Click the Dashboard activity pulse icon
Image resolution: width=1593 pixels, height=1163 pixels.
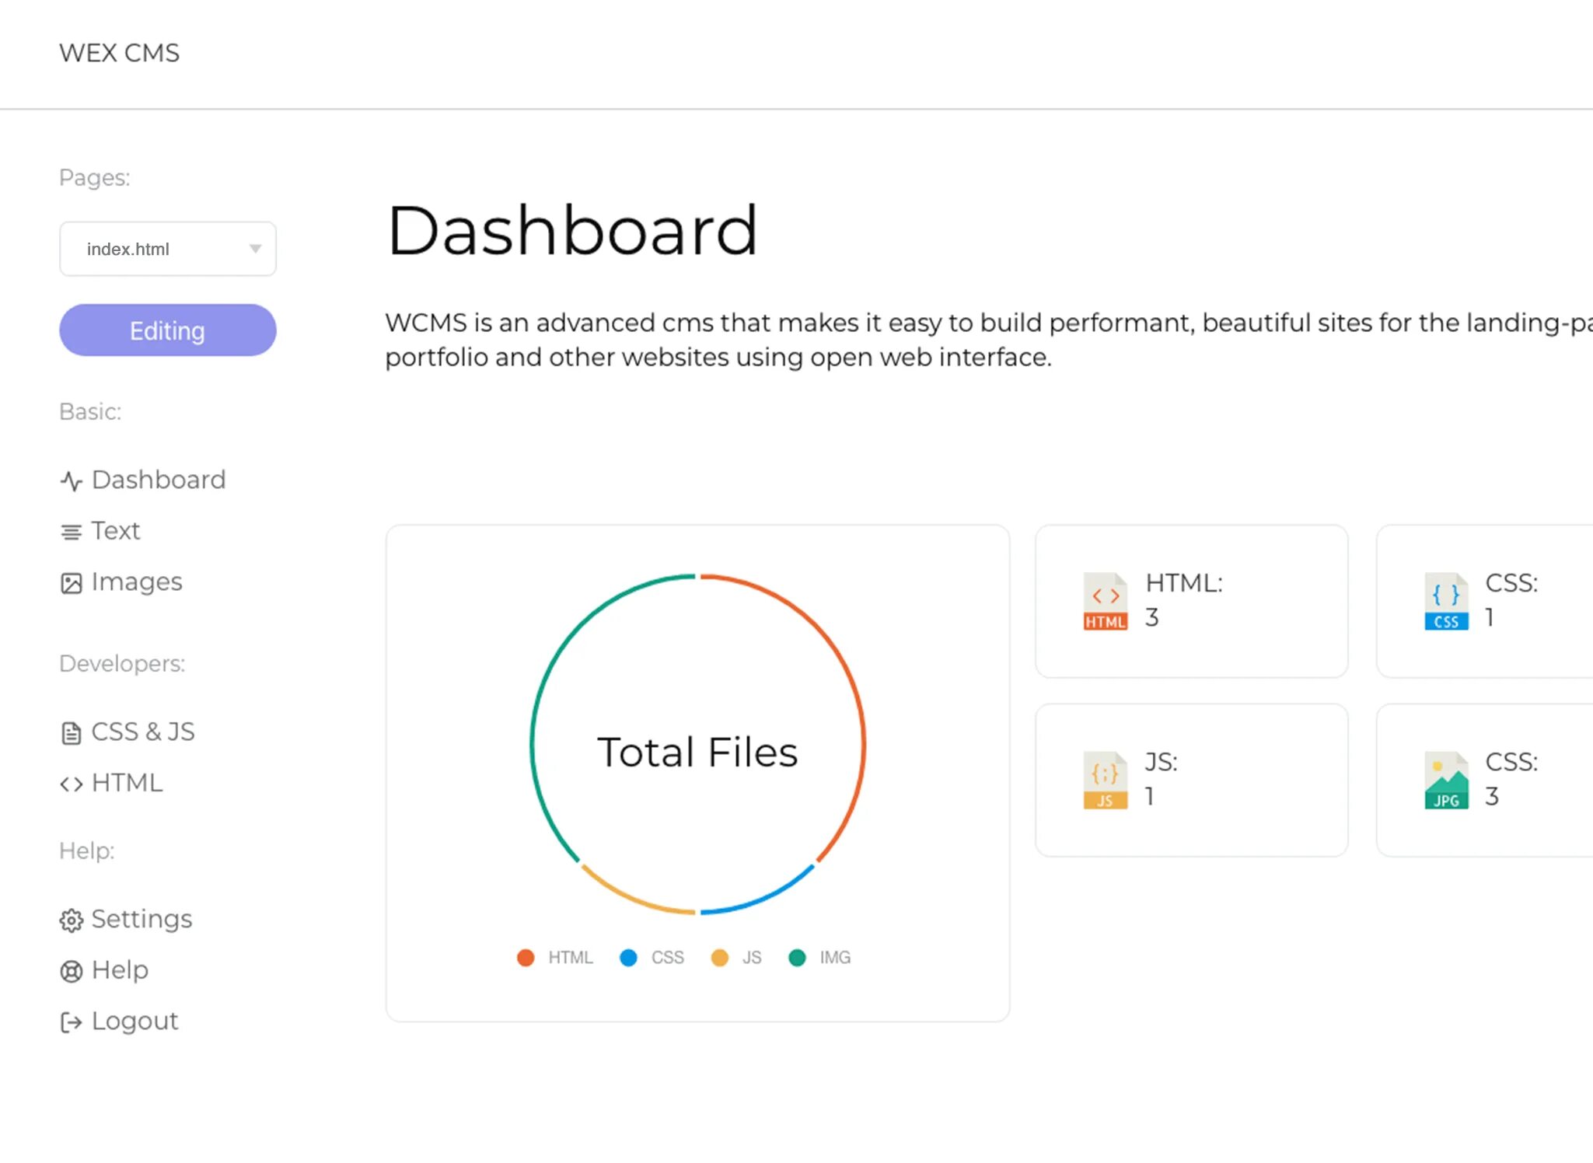point(71,481)
